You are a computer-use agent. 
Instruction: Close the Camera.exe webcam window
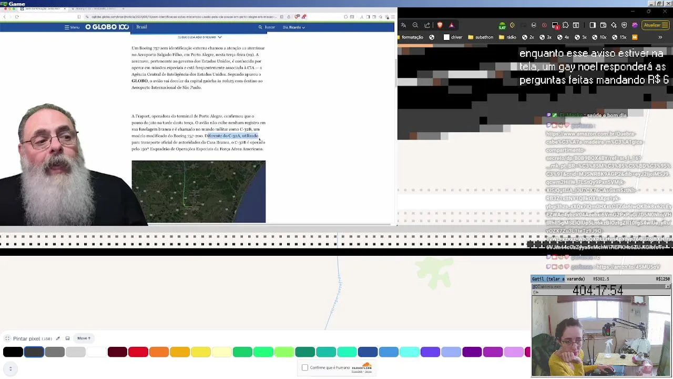click(668, 287)
